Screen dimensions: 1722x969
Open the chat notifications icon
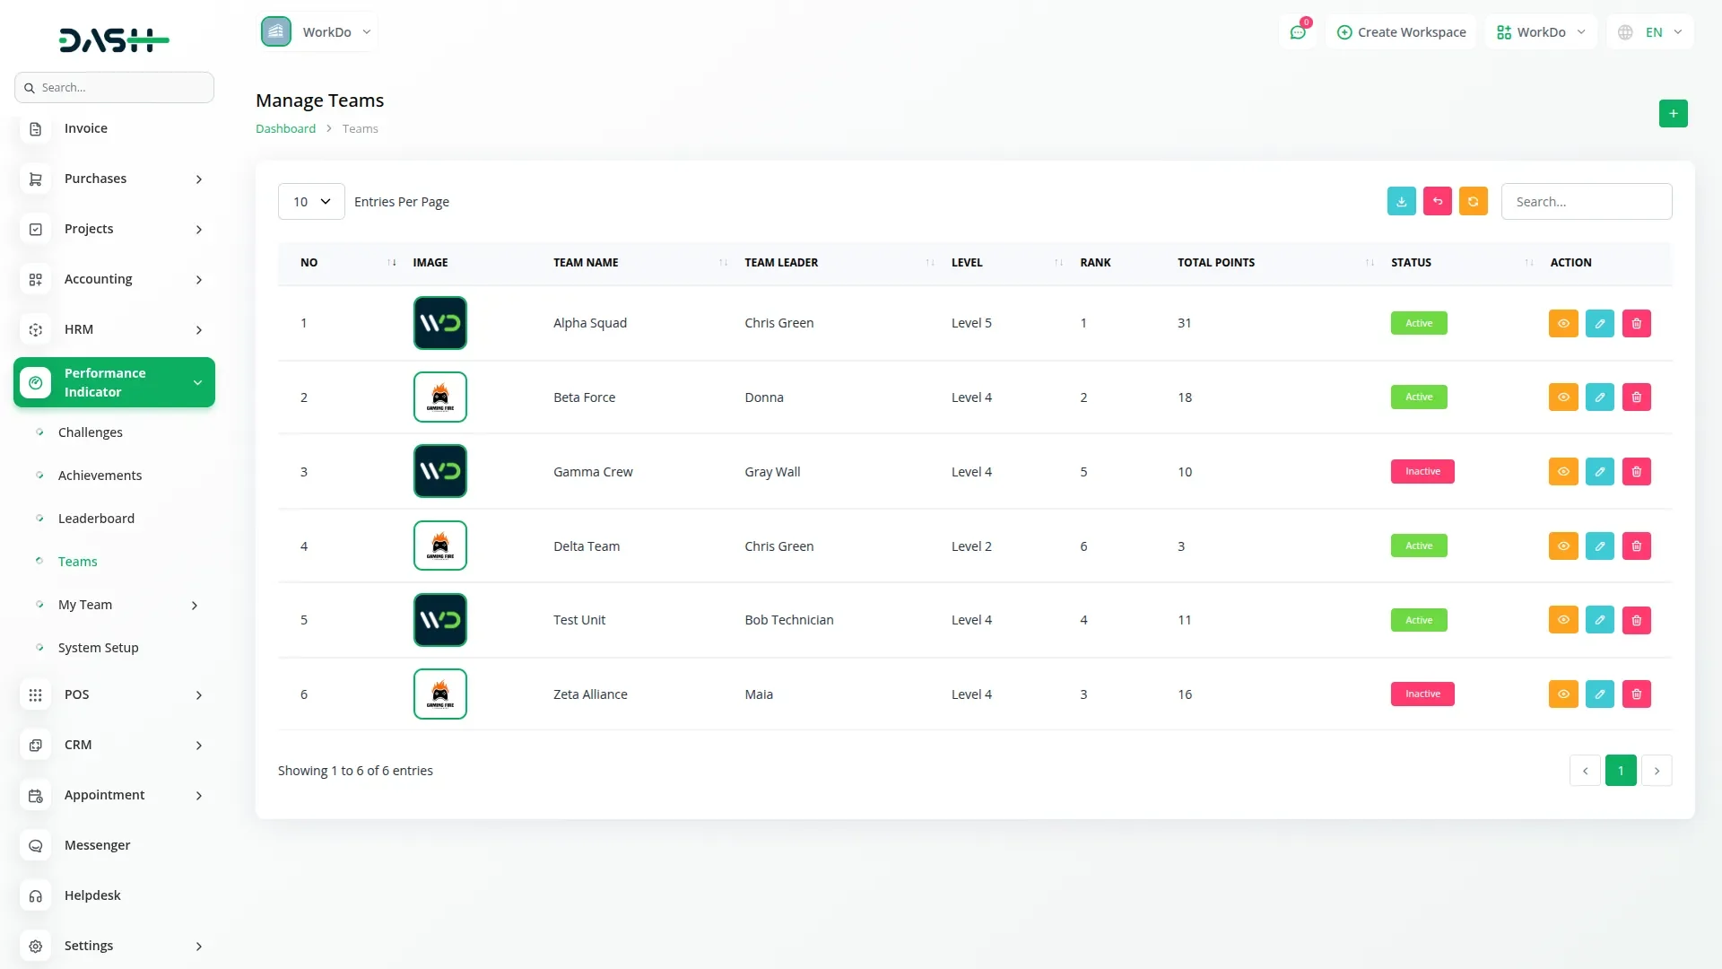click(1297, 32)
